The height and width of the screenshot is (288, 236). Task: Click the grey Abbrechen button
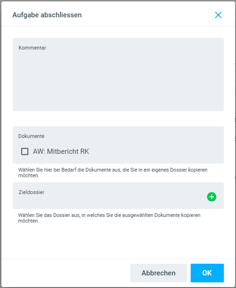point(158,273)
